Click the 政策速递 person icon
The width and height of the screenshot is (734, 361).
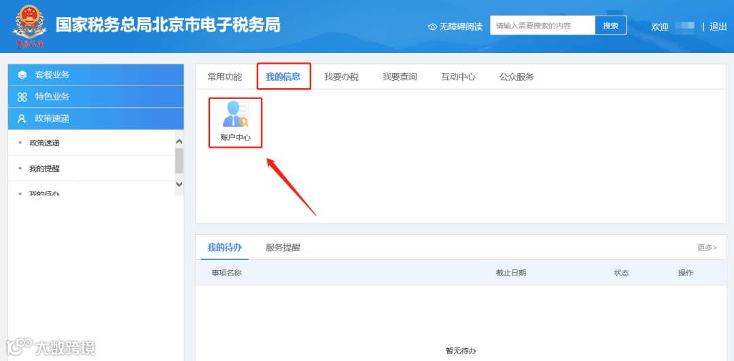tap(22, 119)
